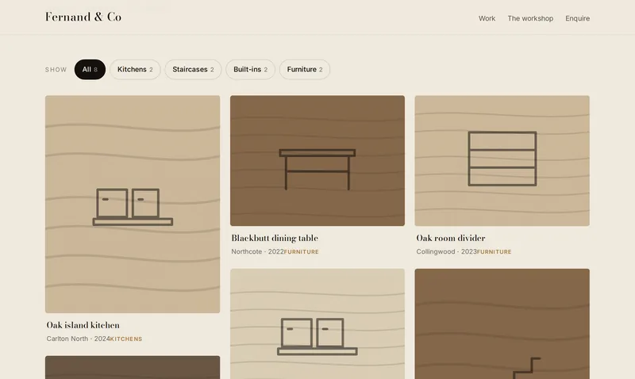635x379 pixels.
Task: Filter projects by Kitchens
Action: 135,70
